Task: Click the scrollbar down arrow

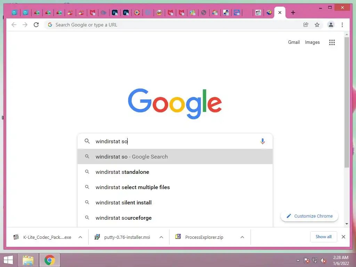Action: pos(347,224)
